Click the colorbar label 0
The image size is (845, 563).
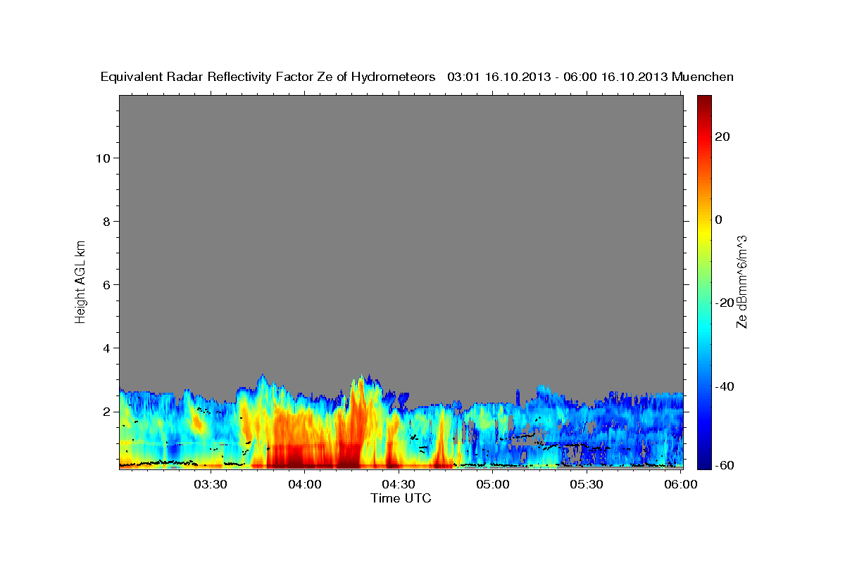click(718, 220)
